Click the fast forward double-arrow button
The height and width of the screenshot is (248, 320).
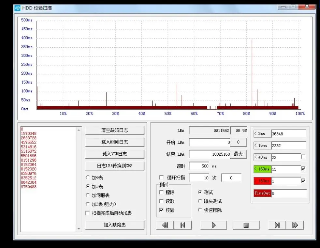295,225
